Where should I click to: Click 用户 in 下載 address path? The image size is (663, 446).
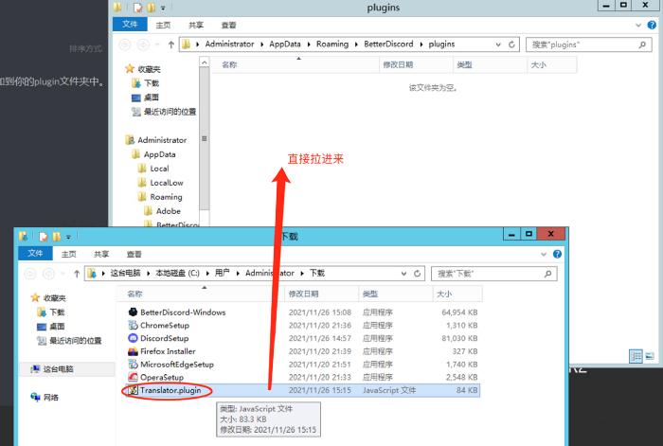tap(222, 273)
